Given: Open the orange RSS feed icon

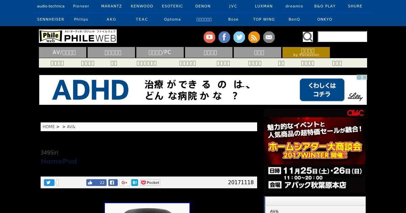Looking at the screenshot, I should [254, 37].
